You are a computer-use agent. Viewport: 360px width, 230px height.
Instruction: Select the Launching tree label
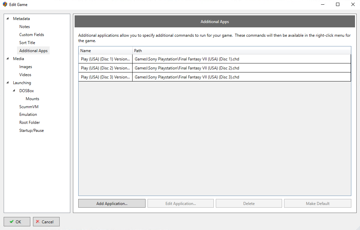coord(22,83)
